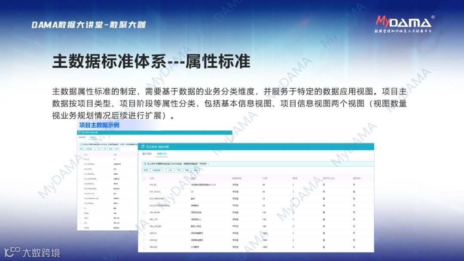This screenshot has height=261, width=464.
Task: Click the circle icon beside 项目信息-视图详情 title
Action: 143,146
